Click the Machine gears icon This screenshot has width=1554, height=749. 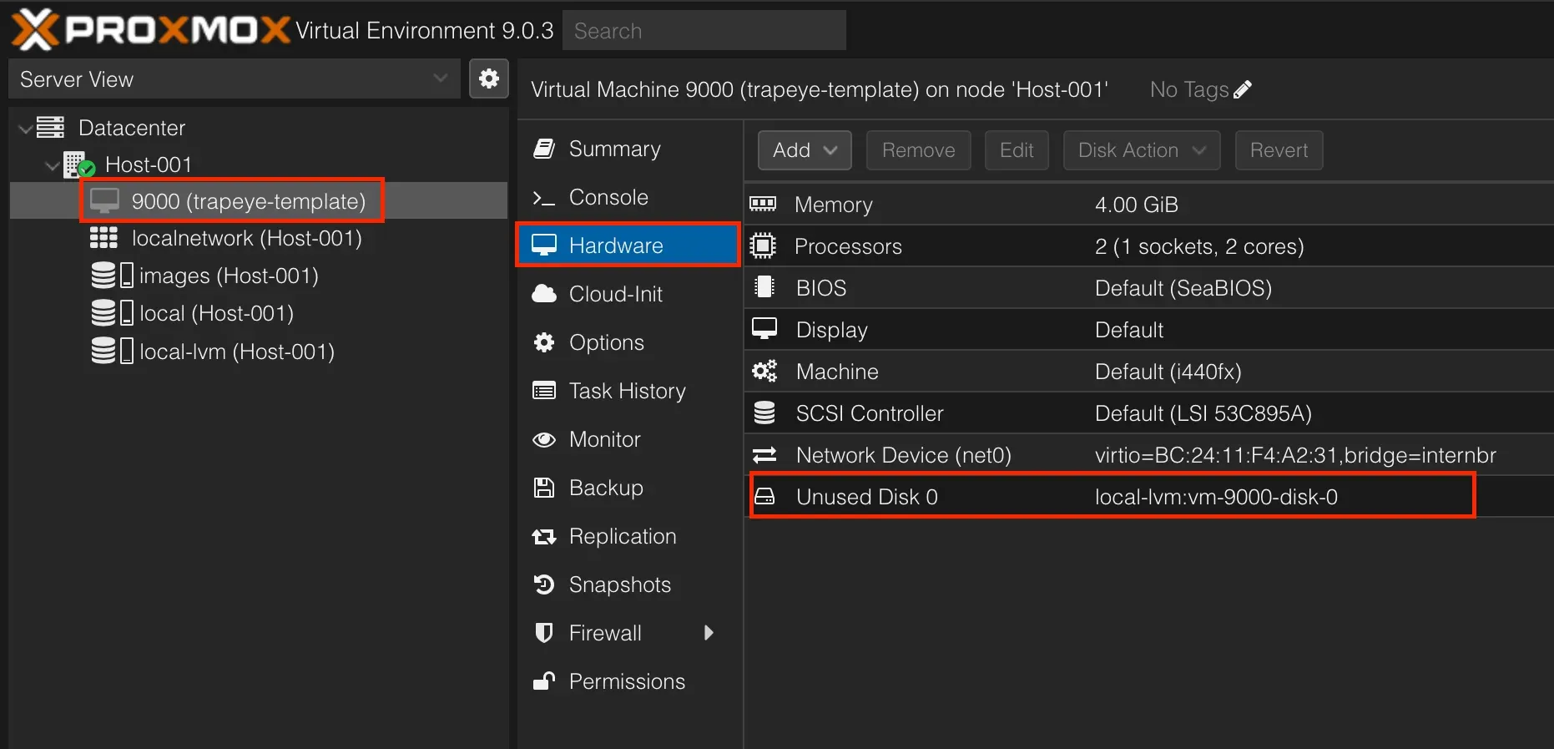[x=764, y=371]
